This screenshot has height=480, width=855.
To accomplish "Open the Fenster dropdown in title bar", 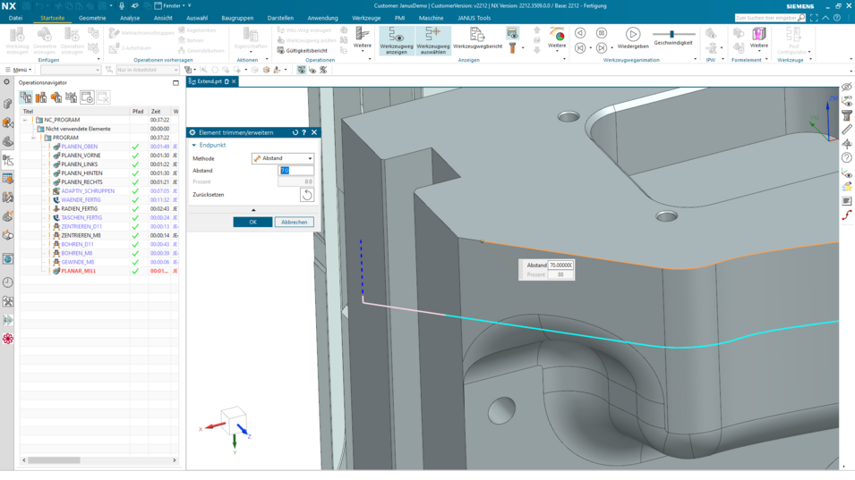I will click(172, 6).
